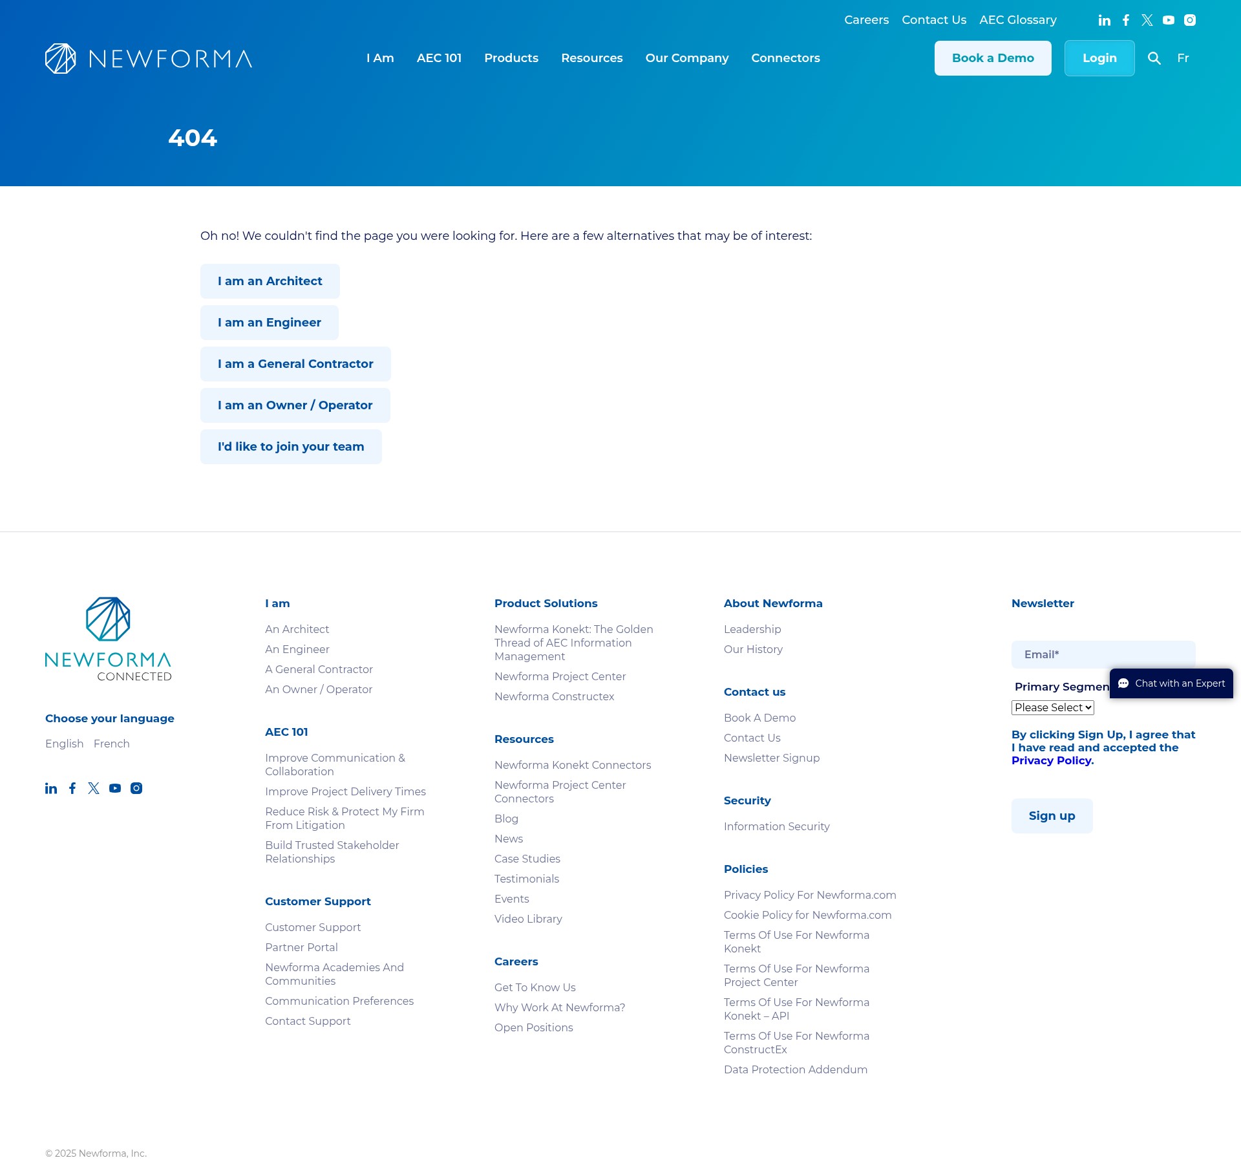This screenshot has width=1241, height=1169.
Task: Click I'd like to join your team
Action: (x=291, y=447)
